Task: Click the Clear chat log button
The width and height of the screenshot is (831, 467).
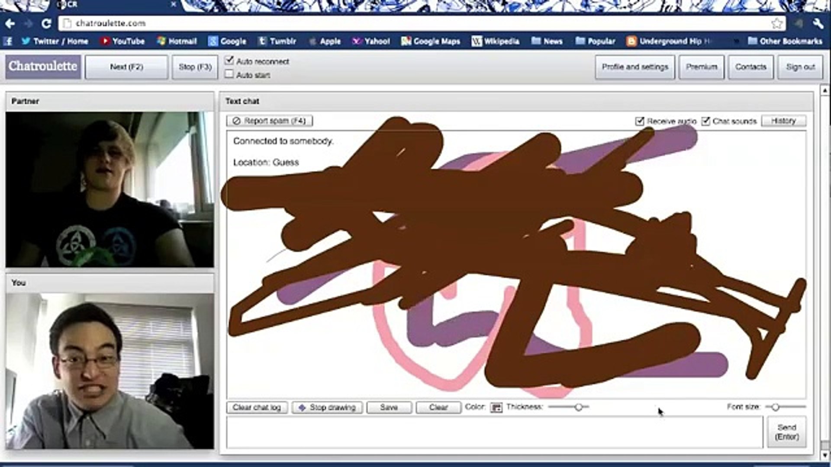Action: (x=257, y=407)
